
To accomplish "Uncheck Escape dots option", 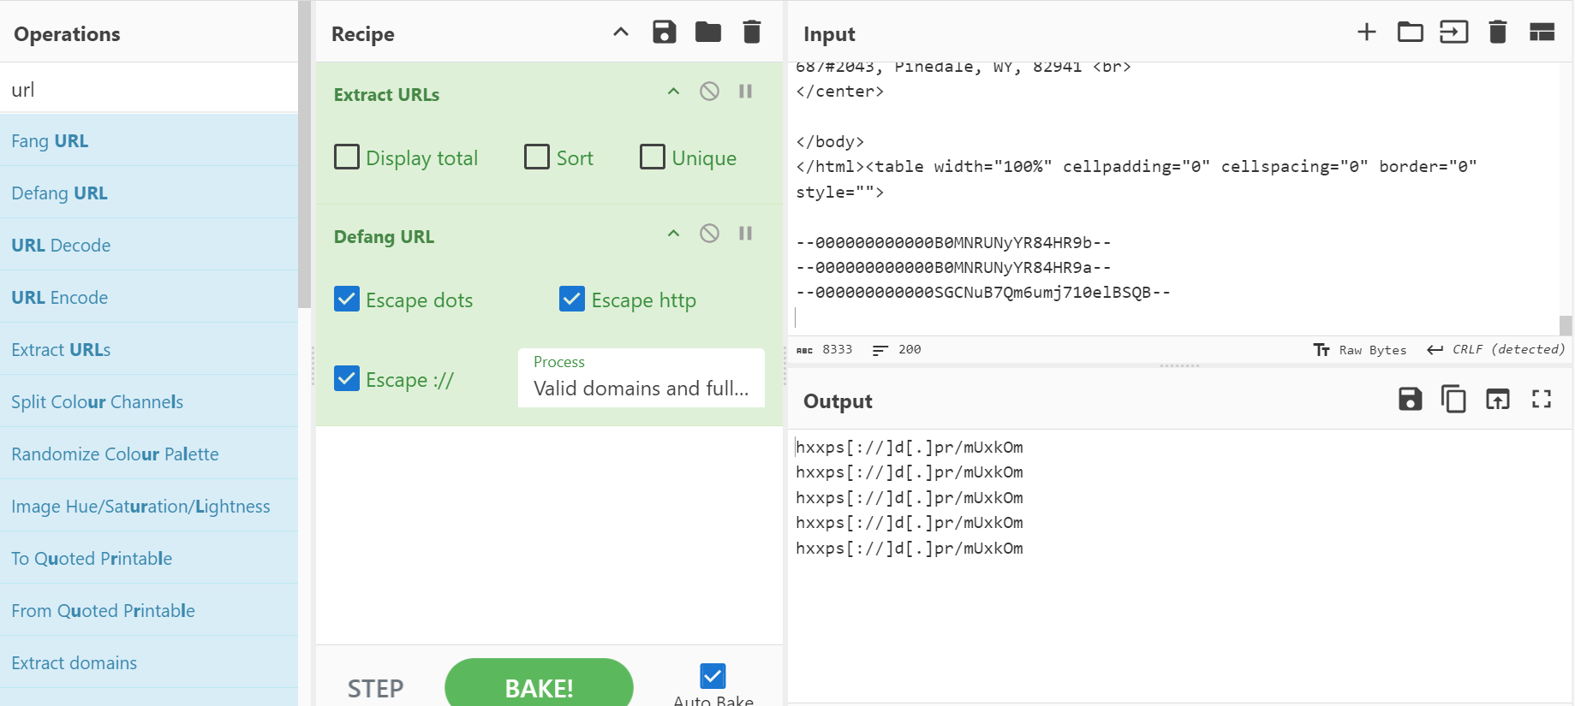I will pyautogui.click(x=347, y=300).
